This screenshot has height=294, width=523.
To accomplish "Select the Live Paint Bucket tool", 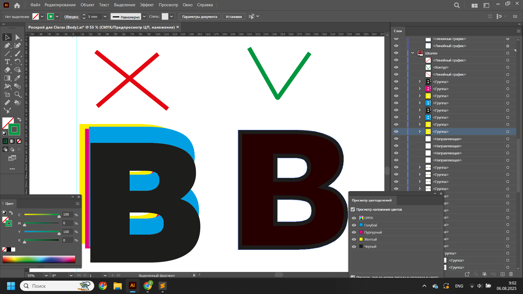I will 17,103.
